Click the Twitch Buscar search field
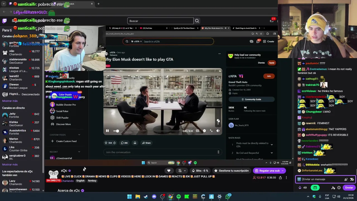This screenshot has height=201, width=357. point(160,21)
